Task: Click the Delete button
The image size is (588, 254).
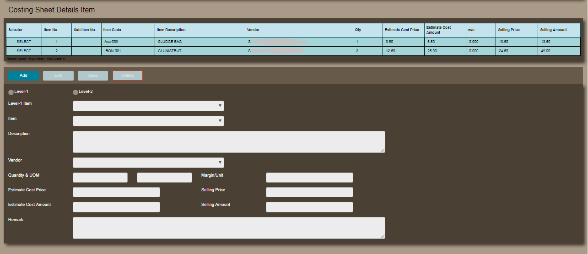Action: tap(128, 76)
